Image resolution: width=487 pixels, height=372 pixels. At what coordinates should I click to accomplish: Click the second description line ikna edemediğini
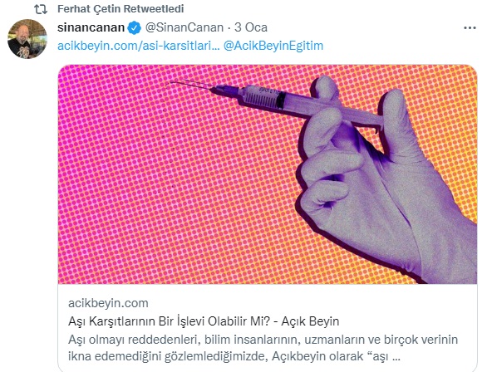(234, 356)
